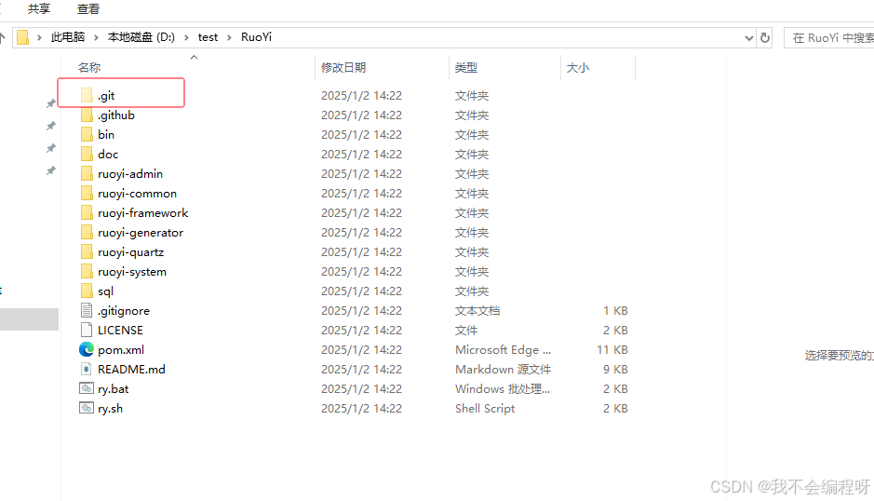Viewport: 874px width, 501px height.
Task: Expand chevron before 此电脑 in breadcrumb
Action: click(x=40, y=37)
